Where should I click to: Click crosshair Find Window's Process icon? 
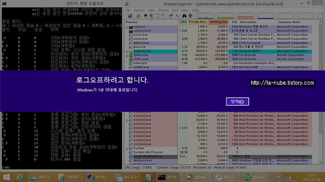[190, 16]
